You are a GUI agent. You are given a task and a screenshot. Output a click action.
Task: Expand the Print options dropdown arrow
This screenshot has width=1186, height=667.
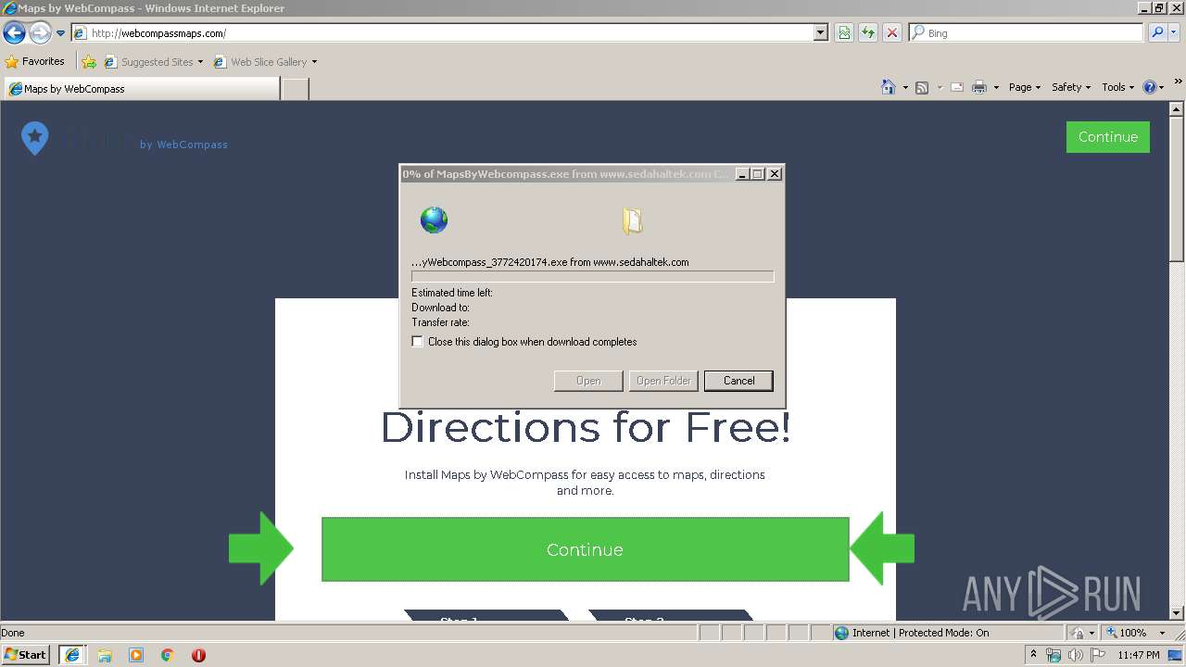tap(996, 87)
